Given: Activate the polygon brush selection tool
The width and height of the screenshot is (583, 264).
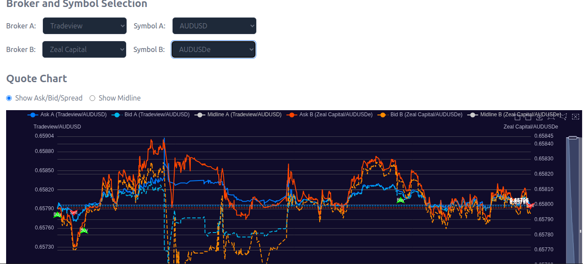Looking at the screenshot, I should tap(564, 117).
